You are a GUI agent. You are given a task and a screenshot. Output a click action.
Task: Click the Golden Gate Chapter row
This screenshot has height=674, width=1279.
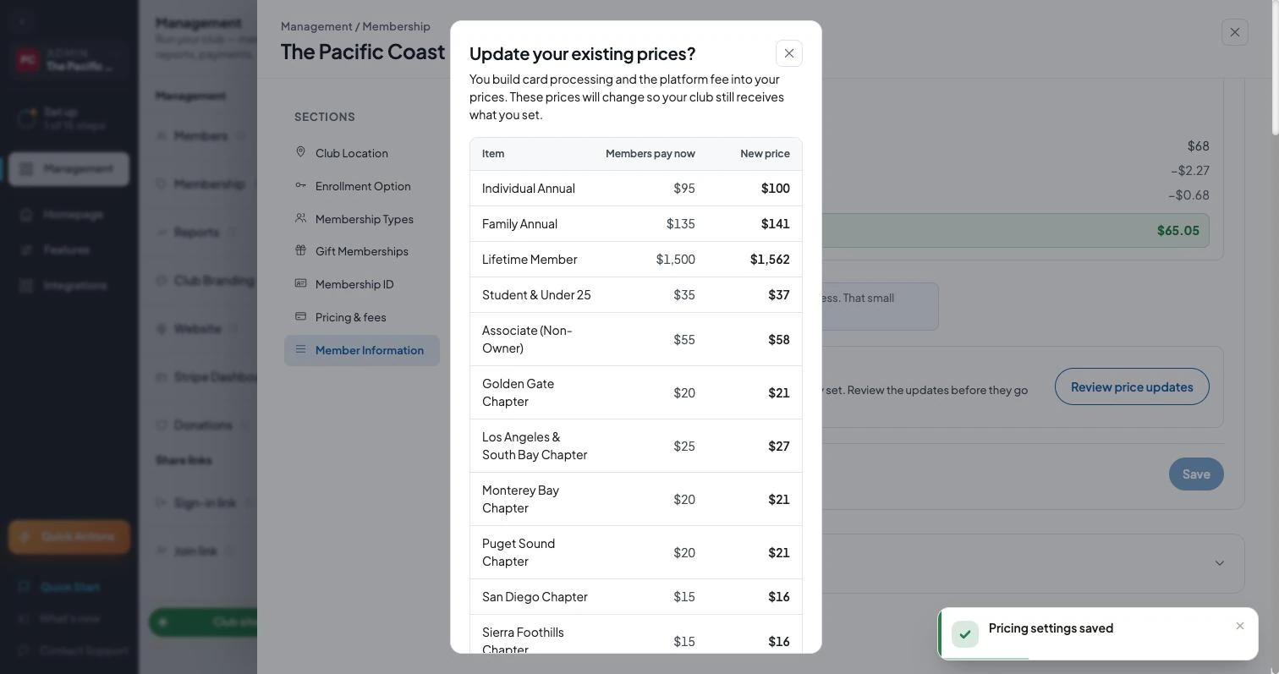pos(636,392)
